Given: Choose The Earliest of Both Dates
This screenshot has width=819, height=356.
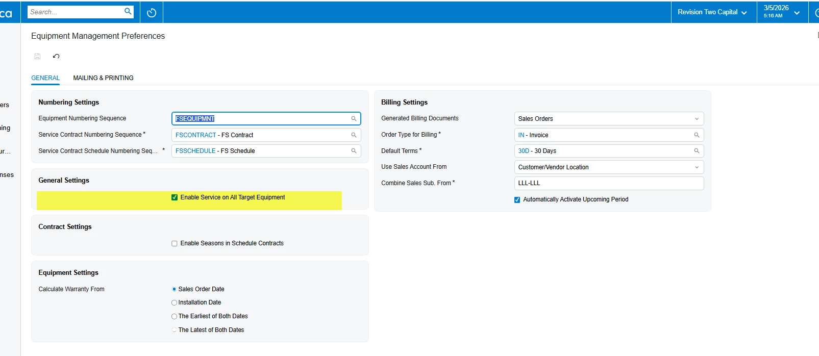Looking at the screenshot, I should point(174,316).
